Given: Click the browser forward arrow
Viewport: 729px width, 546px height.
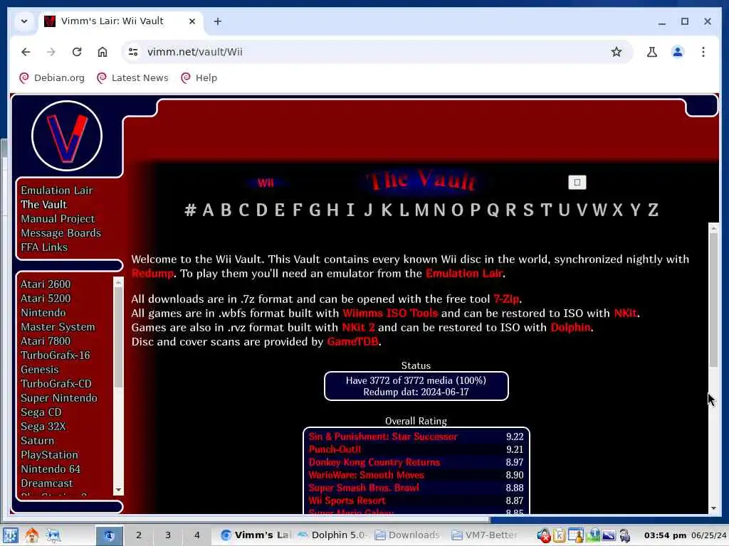Looking at the screenshot, I should [x=51, y=52].
